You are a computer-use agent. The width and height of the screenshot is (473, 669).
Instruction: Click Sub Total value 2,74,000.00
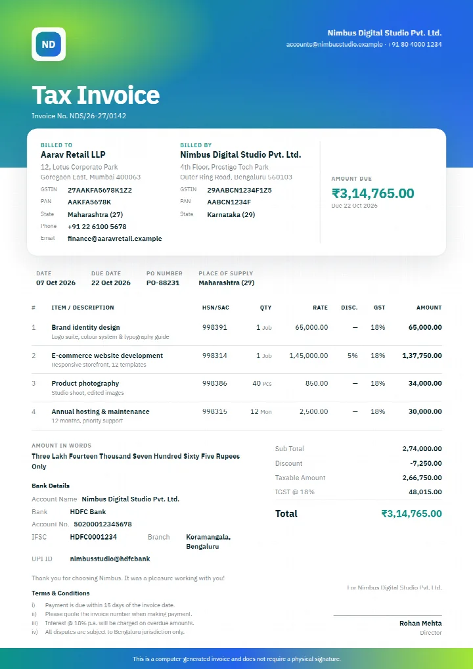coord(422,449)
